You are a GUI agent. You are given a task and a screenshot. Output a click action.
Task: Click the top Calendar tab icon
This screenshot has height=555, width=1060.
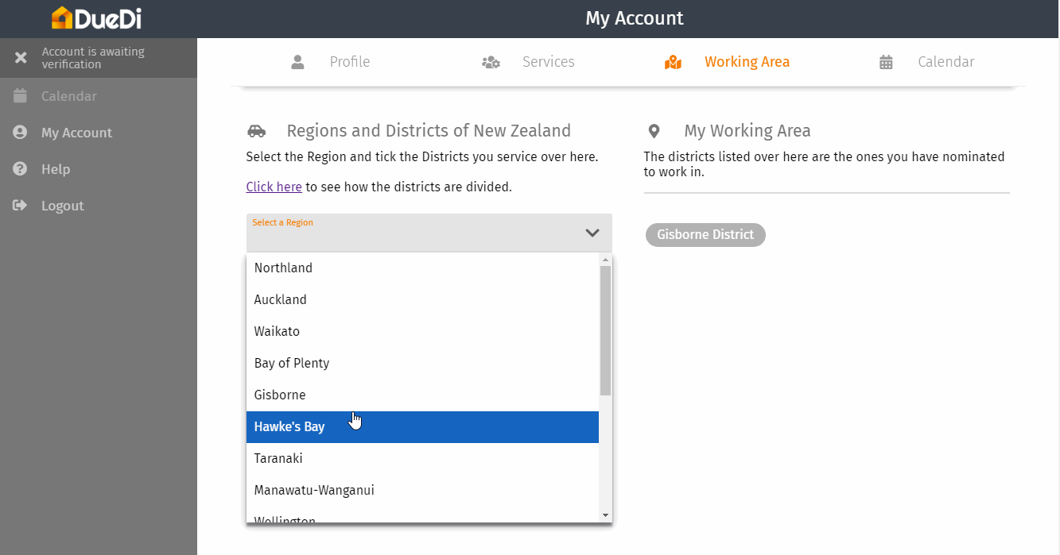coord(886,62)
